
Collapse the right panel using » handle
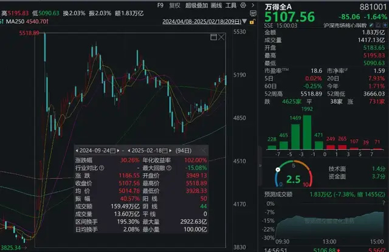pos(260,166)
